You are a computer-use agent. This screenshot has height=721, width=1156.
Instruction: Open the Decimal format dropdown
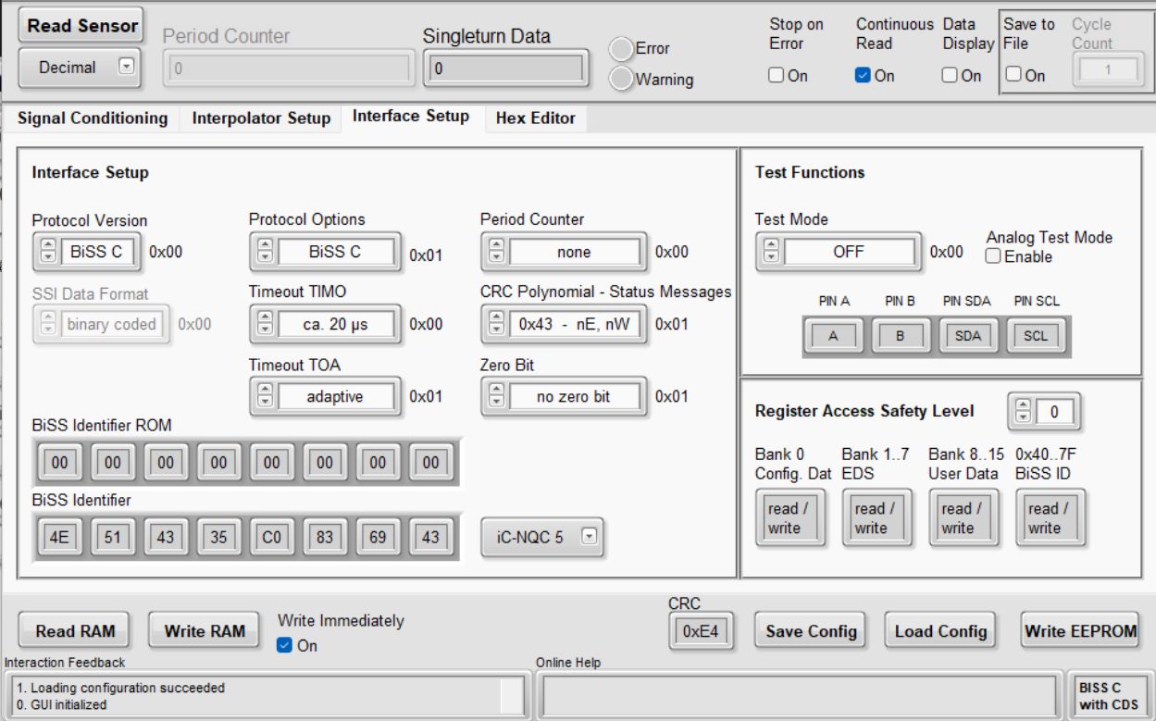(x=127, y=67)
